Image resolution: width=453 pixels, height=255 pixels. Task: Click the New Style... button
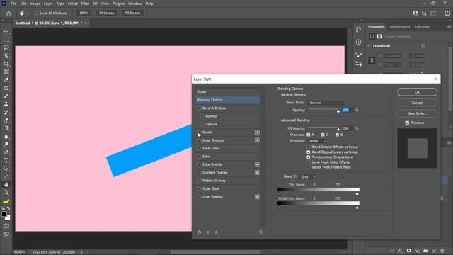click(x=417, y=113)
